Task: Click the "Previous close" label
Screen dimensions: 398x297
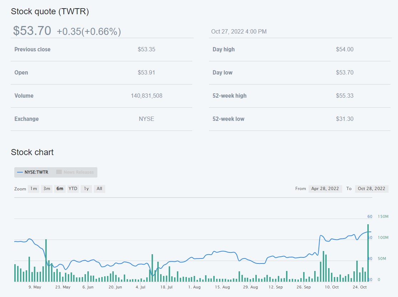Action: point(32,50)
